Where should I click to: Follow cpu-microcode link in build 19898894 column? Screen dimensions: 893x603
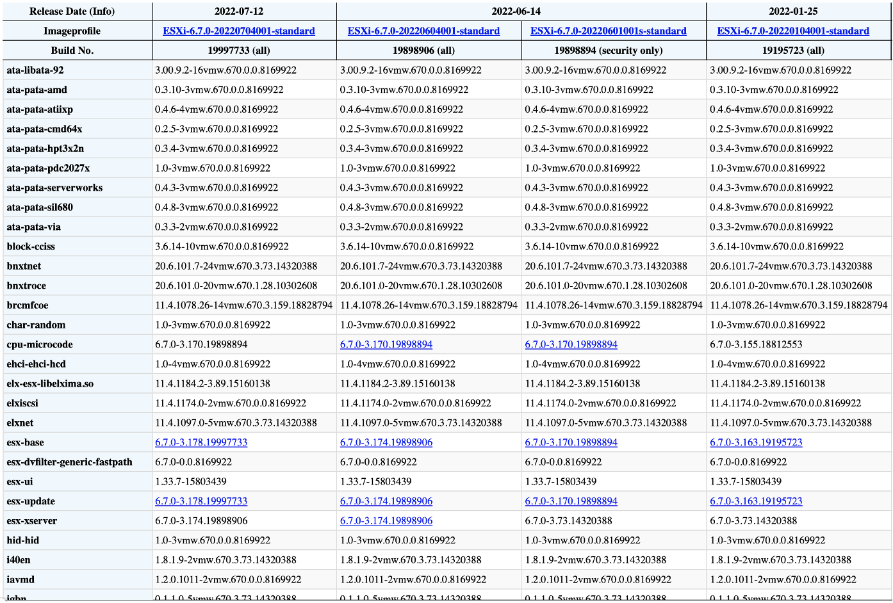pyautogui.click(x=571, y=344)
